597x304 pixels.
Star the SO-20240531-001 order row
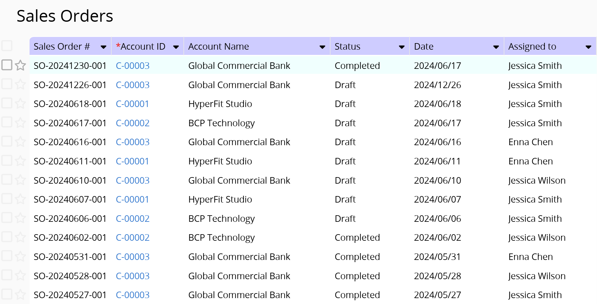[x=21, y=256]
